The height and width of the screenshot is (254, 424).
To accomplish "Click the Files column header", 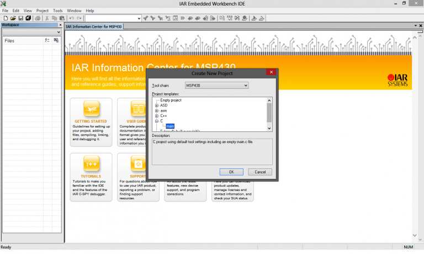I will click(x=23, y=40).
